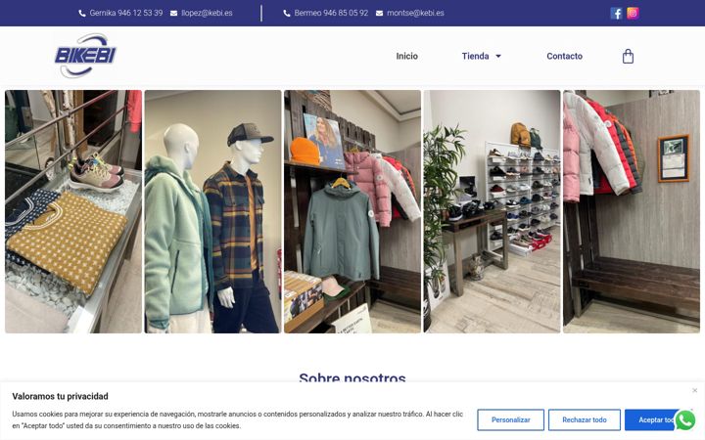Expand the Tienda dropdown arrow
705x440 pixels.
(x=498, y=56)
